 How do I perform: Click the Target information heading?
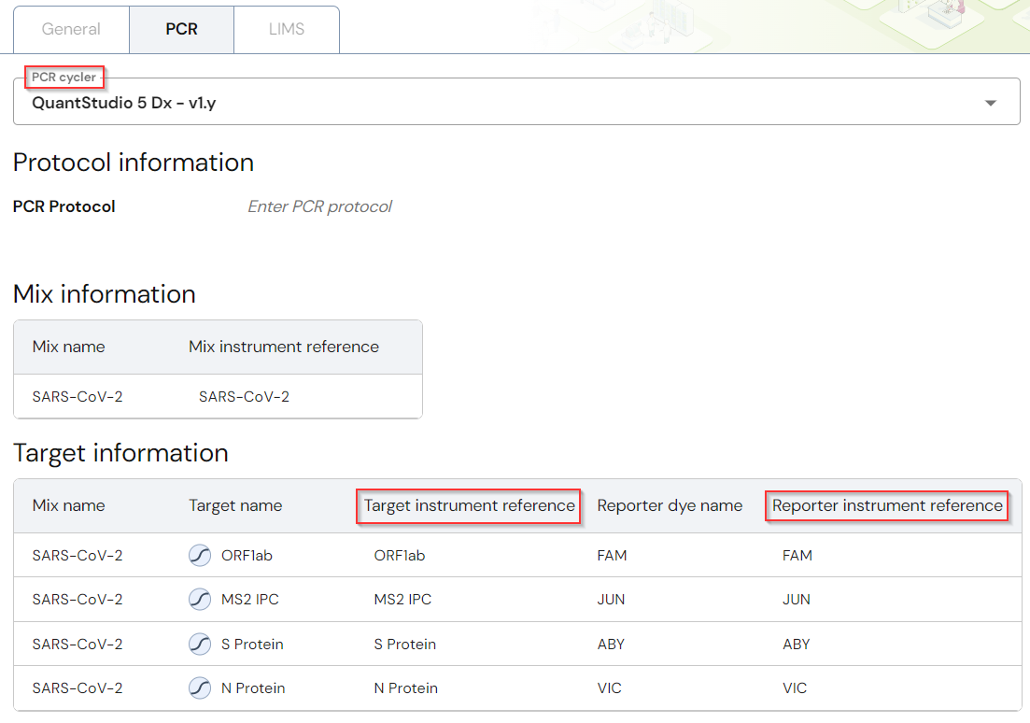120,453
